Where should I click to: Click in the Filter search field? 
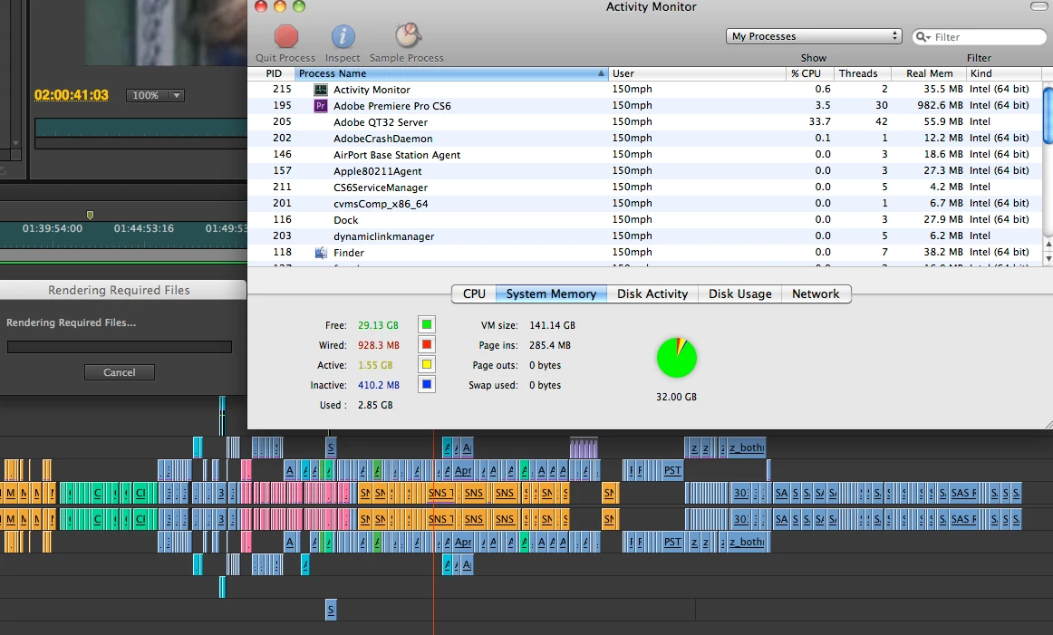[x=981, y=37]
